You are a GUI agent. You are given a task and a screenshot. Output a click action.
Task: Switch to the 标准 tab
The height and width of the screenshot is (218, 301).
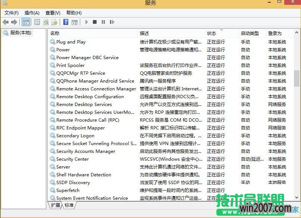point(69,205)
